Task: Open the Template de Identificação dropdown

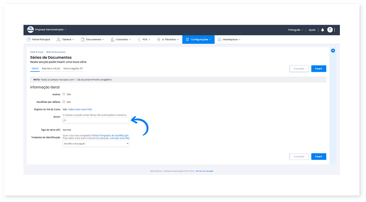Action: pyautogui.click(x=96, y=144)
